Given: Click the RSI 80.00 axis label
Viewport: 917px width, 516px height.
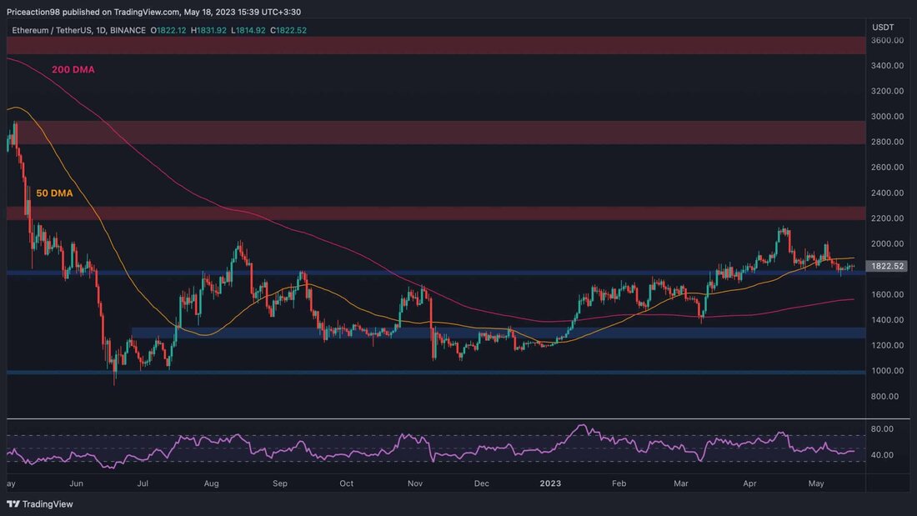Looking at the screenshot, I should tap(882, 429).
